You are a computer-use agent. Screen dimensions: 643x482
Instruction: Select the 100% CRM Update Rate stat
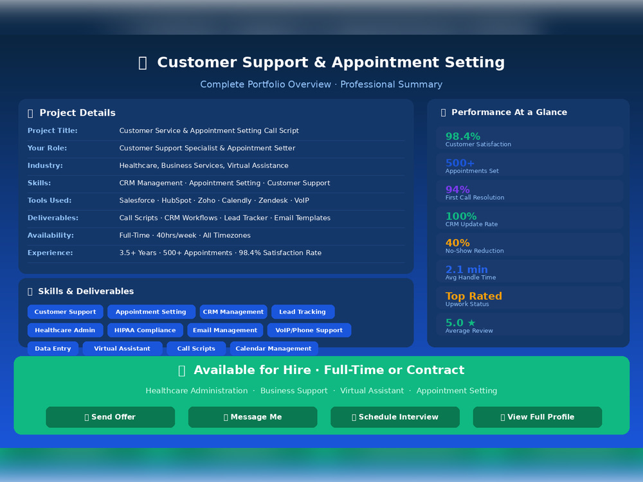point(529,219)
